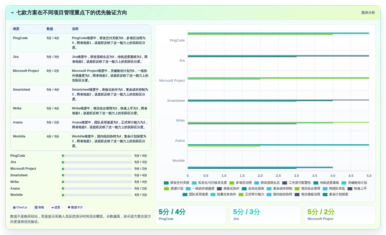Hide the 快速上手 dataset in legend

coord(357,188)
